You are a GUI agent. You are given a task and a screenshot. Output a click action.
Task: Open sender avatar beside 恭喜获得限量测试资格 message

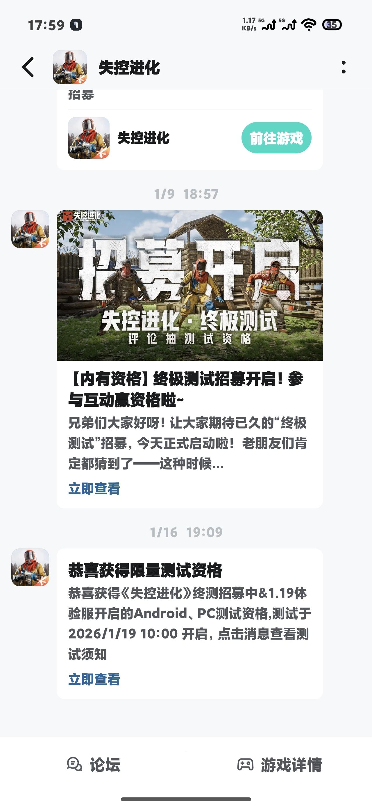(x=30, y=567)
